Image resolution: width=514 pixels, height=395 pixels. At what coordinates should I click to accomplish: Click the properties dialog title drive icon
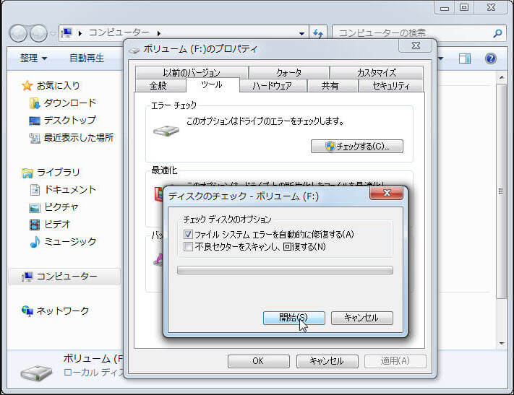pos(134,50)
